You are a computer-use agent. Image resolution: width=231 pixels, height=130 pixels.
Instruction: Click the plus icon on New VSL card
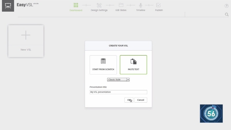(26, 35)
